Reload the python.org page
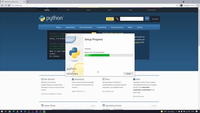The width and height of the screenshot is (200, 113). point(9,6)
